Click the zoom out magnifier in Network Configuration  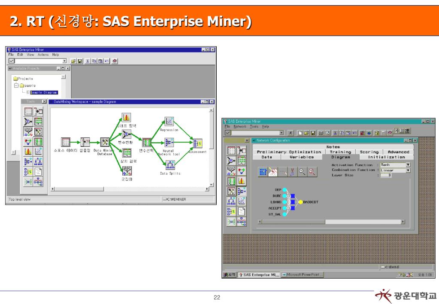[x=302, y=171]
